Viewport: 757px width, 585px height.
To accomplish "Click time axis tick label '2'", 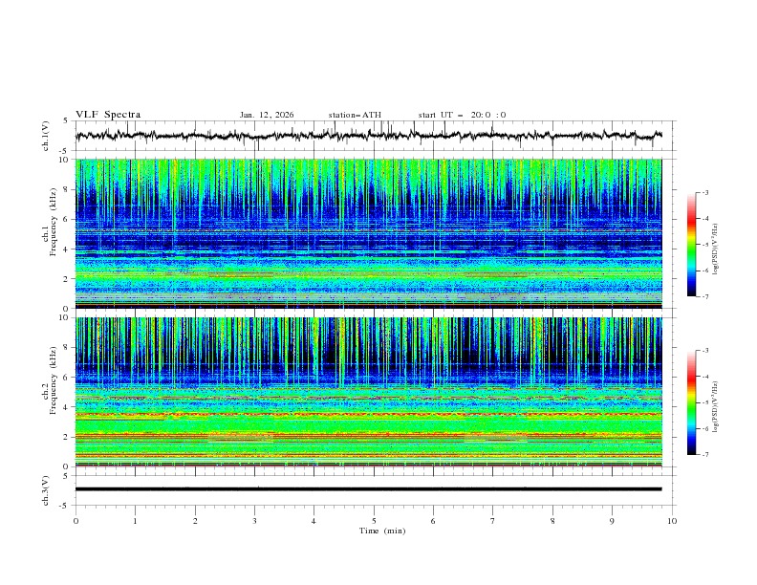I will 195,521.
